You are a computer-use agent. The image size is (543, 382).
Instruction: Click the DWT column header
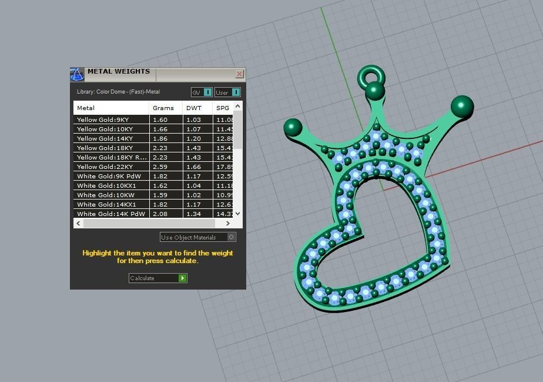pyautogui.click(x=197, y=108)
